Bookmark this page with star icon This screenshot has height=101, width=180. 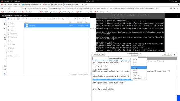pyautogui.click(x=157, y=8)
